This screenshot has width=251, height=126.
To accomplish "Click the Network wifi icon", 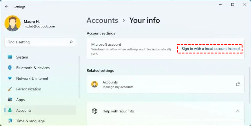I will (10, 78).
